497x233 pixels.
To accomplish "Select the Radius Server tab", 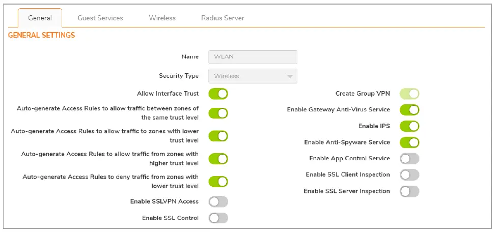I will click(223, 18).
